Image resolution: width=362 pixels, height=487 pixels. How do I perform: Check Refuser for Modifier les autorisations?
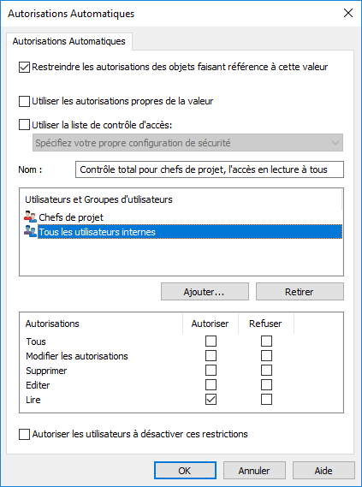(x=266, y=356)
